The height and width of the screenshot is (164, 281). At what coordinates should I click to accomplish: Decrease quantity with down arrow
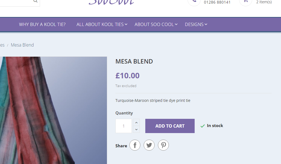pyautogui.click(x=136, y=129)
